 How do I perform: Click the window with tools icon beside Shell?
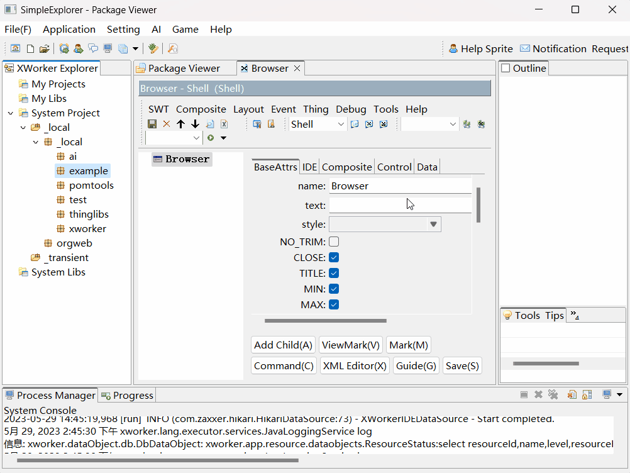pyautogui.click(x=257, y=124)
